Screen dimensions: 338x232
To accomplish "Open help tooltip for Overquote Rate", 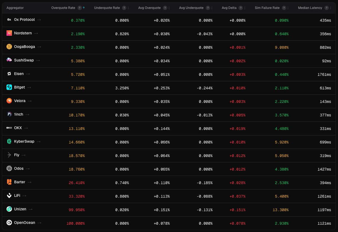I will pyautogui.click(x=80, y=8).
